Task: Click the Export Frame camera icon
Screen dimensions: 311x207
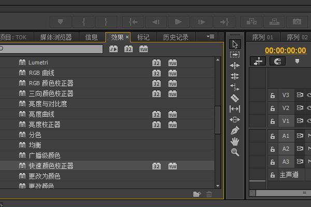Action: coord(297,22)
